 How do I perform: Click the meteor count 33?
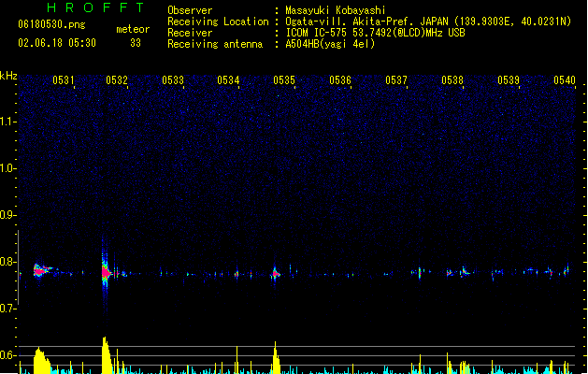(136, 43)
